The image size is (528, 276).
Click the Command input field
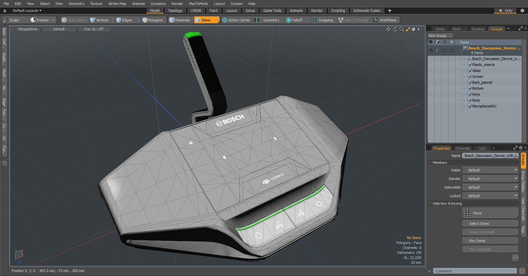tap(475, 271)
